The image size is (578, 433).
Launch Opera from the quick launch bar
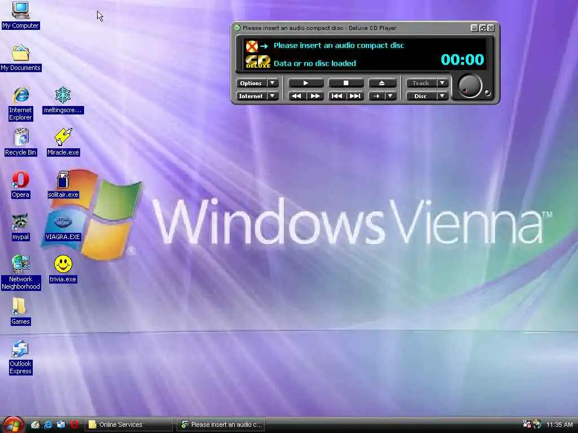coord(75,425)
